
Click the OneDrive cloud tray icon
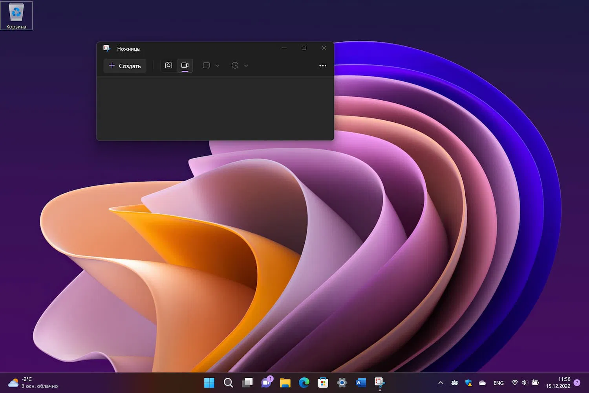click(x=482, y=383)
